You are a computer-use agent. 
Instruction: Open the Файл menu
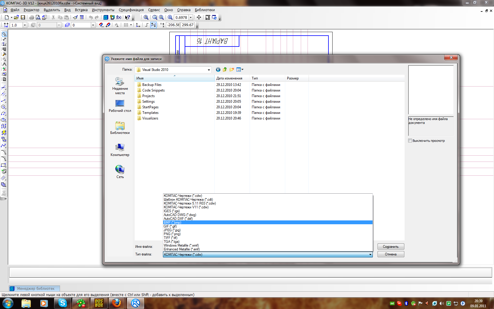tap(15, 10)
